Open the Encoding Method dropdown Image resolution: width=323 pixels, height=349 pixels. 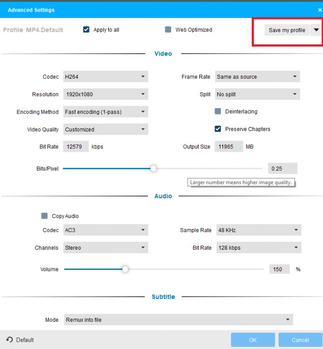click(x=106, y=112)
